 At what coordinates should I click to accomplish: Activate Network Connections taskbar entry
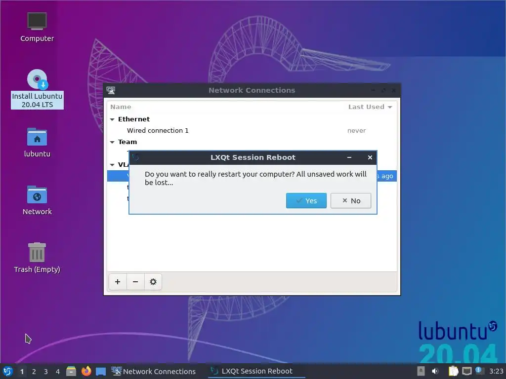(x=154, y=371)
